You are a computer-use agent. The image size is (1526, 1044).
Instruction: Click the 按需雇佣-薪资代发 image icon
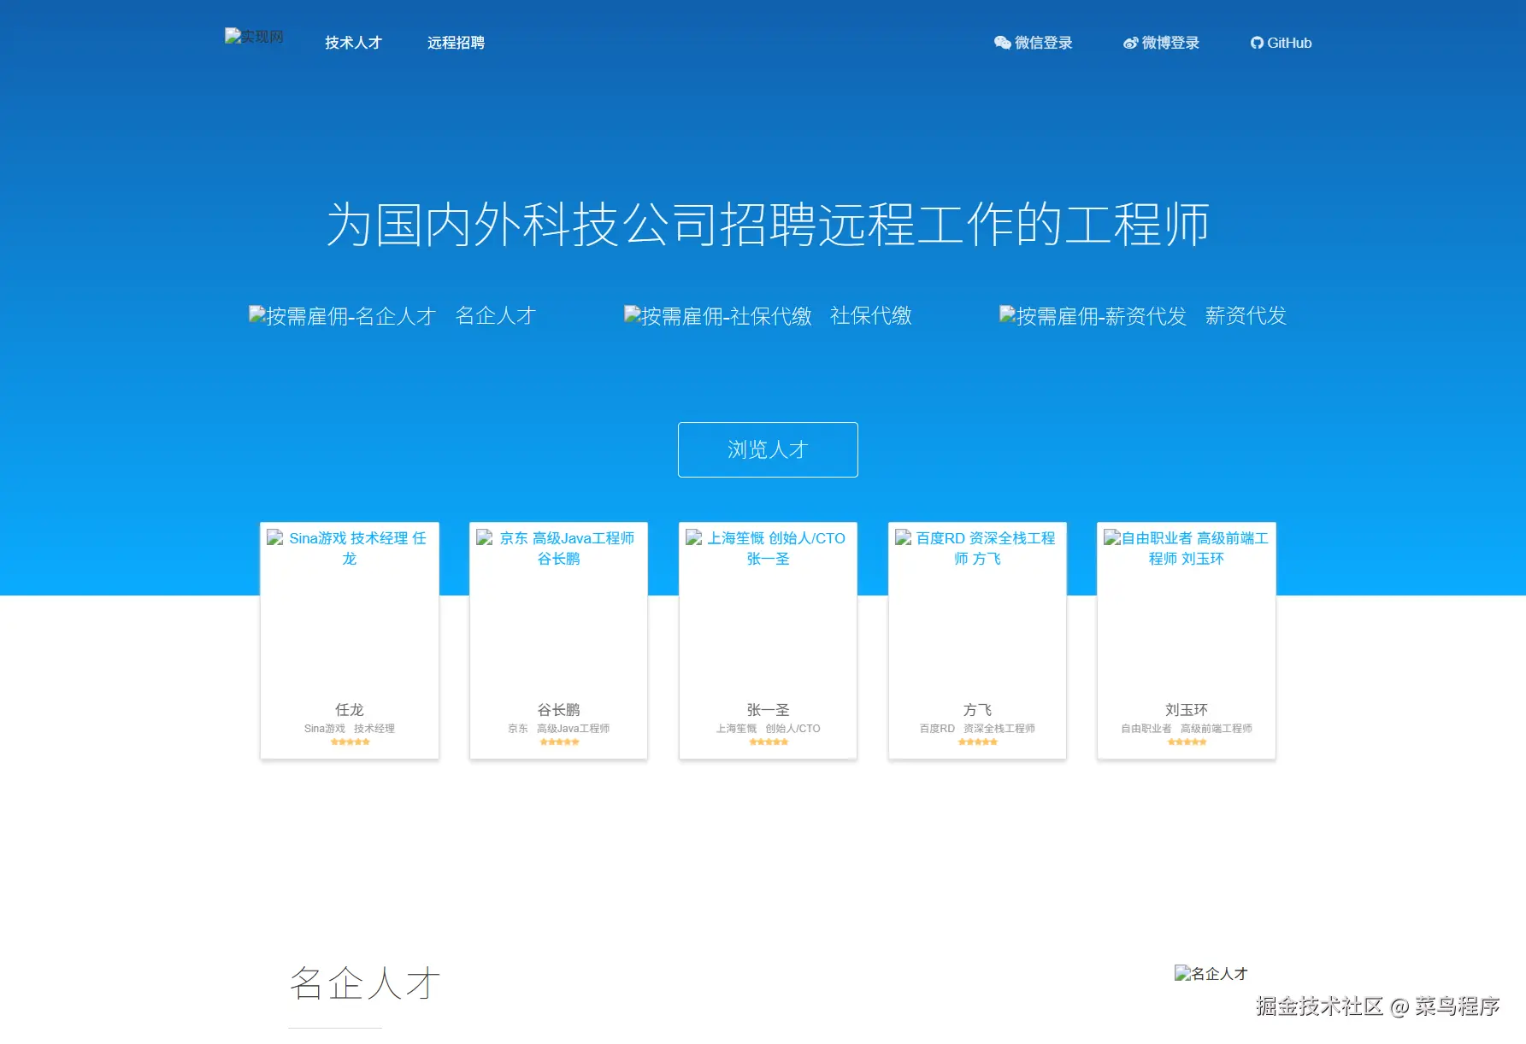point(1093,316)
